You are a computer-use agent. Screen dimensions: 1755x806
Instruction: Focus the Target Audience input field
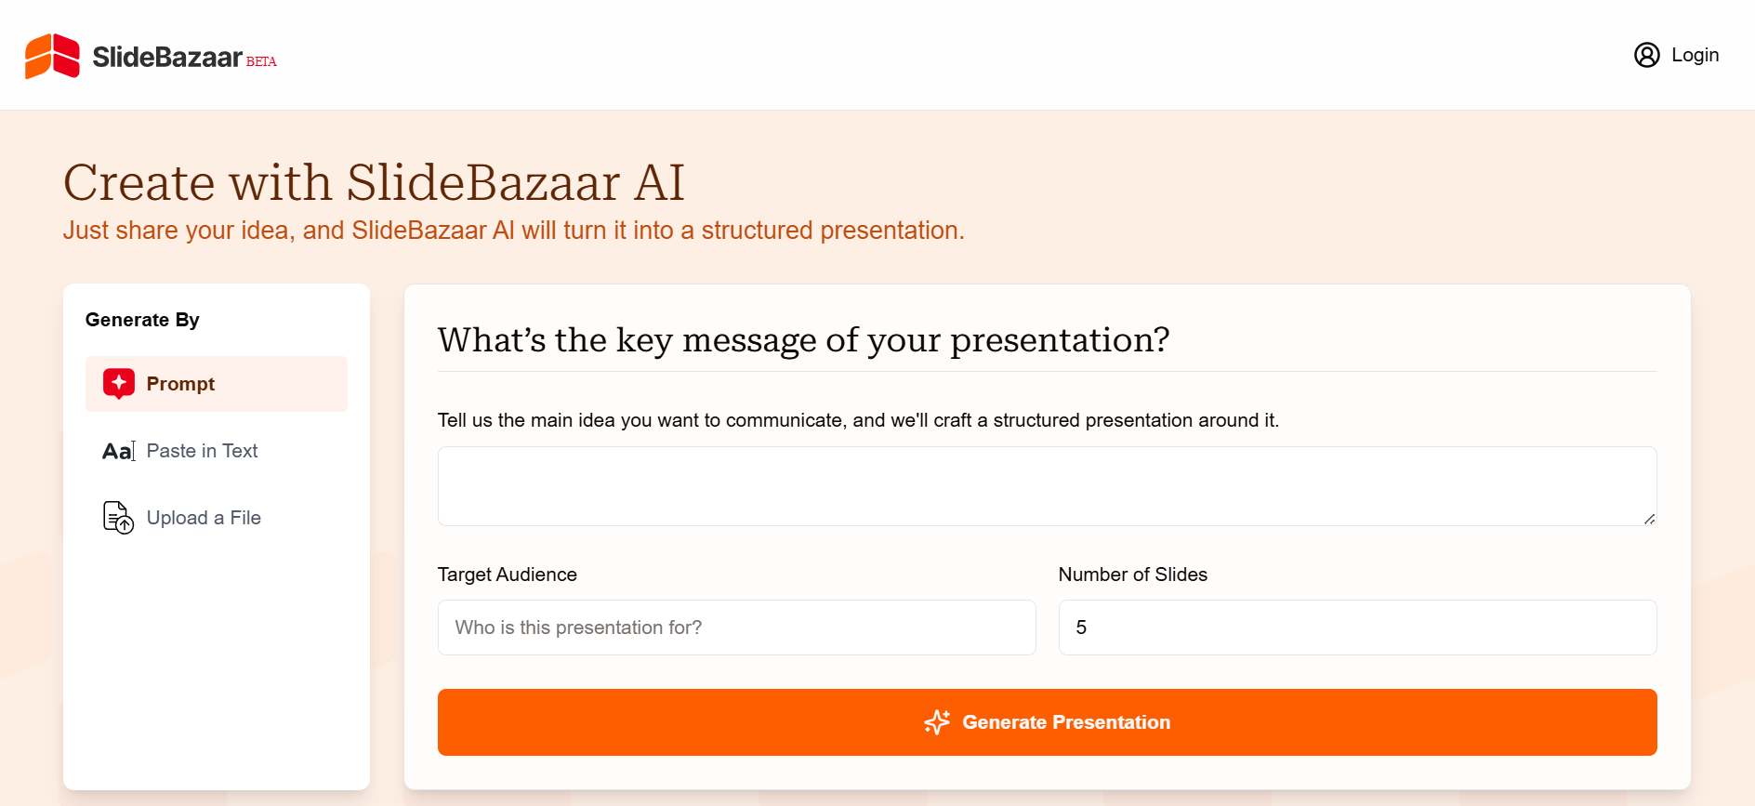click(x=735, y=628)
